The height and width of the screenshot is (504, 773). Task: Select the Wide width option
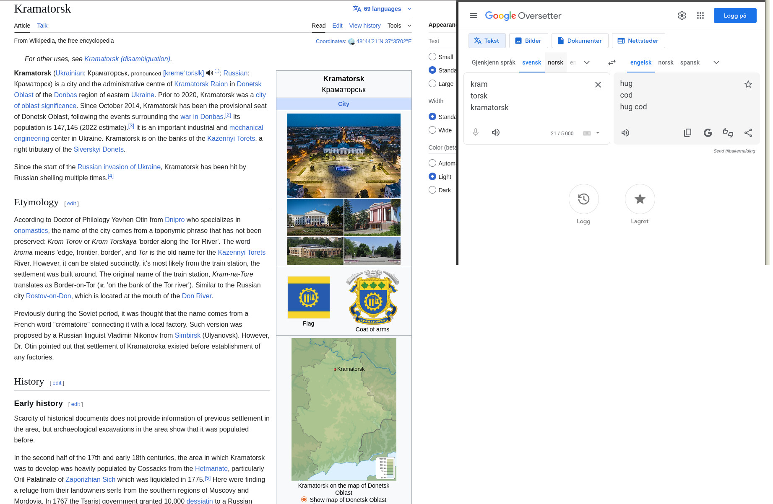click(432, 130)
